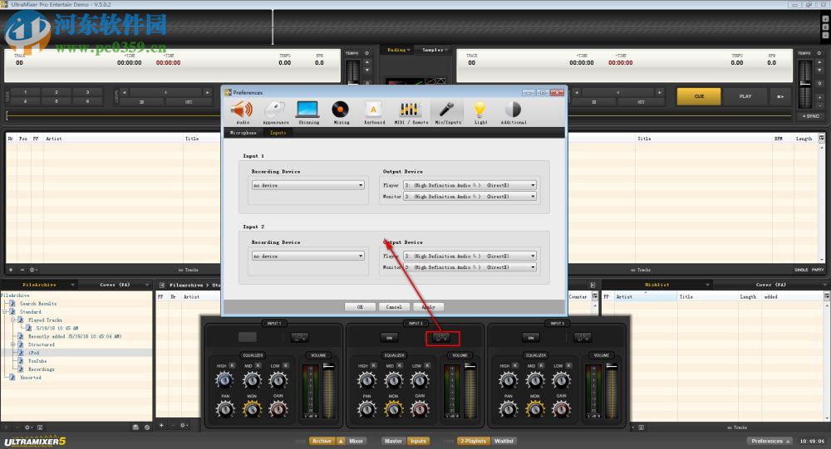
Task: Click Input 1 MID equalizer knob
Action: tap(252, 379)
